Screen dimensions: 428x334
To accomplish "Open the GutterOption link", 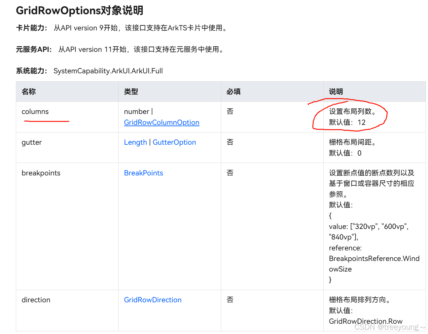I will 174,142.
